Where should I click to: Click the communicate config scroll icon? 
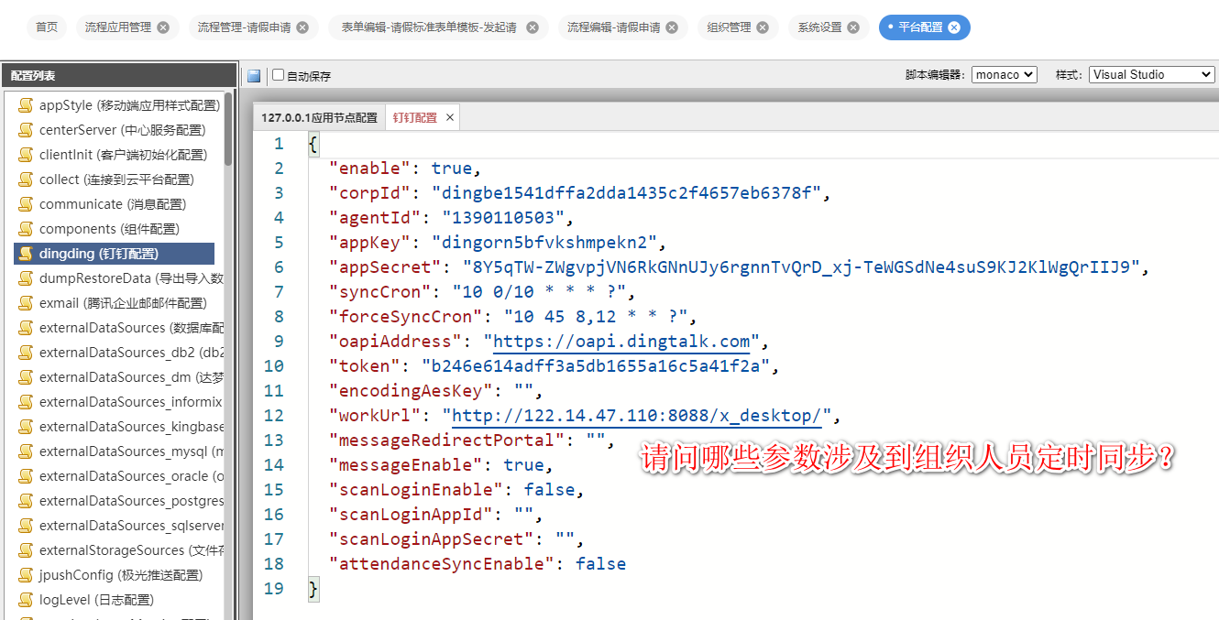26,204
